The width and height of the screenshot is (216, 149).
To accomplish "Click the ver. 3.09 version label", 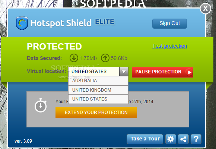I will (23, 141).
